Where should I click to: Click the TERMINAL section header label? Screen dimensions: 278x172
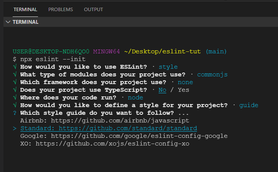pos(25,22)
